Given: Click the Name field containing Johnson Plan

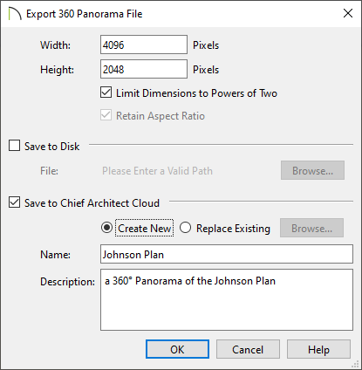Looking at the screenshot, I should [227, 254].
